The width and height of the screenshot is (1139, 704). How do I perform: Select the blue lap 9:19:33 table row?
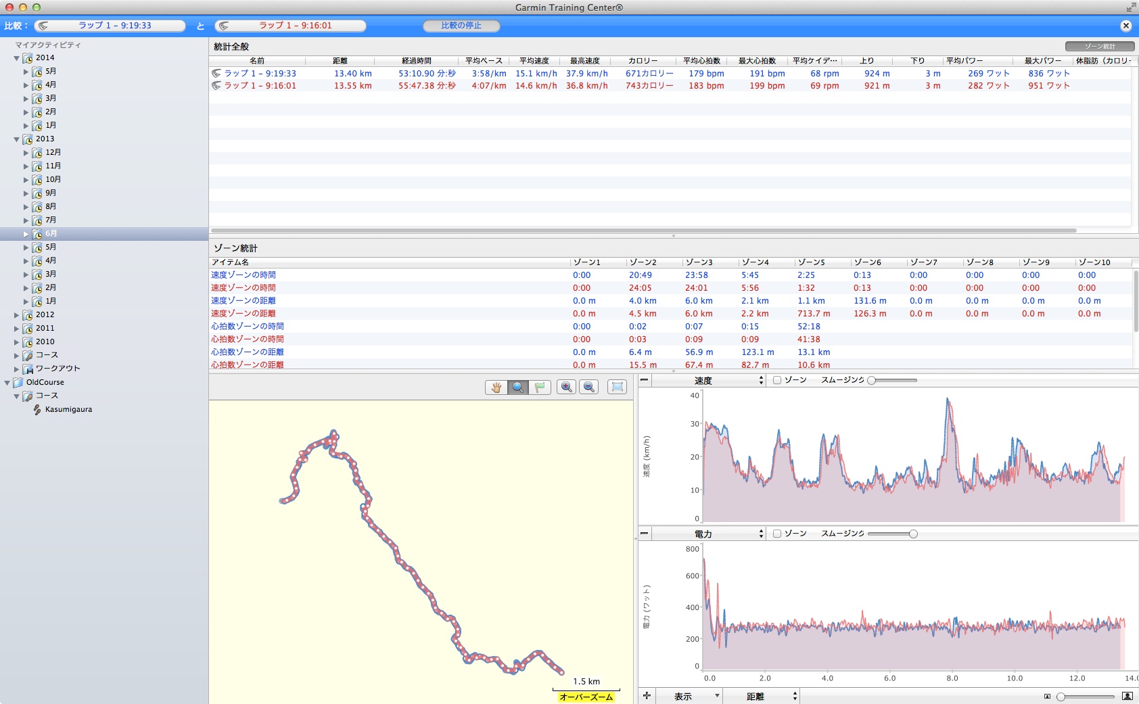click(x=670, y=74)
